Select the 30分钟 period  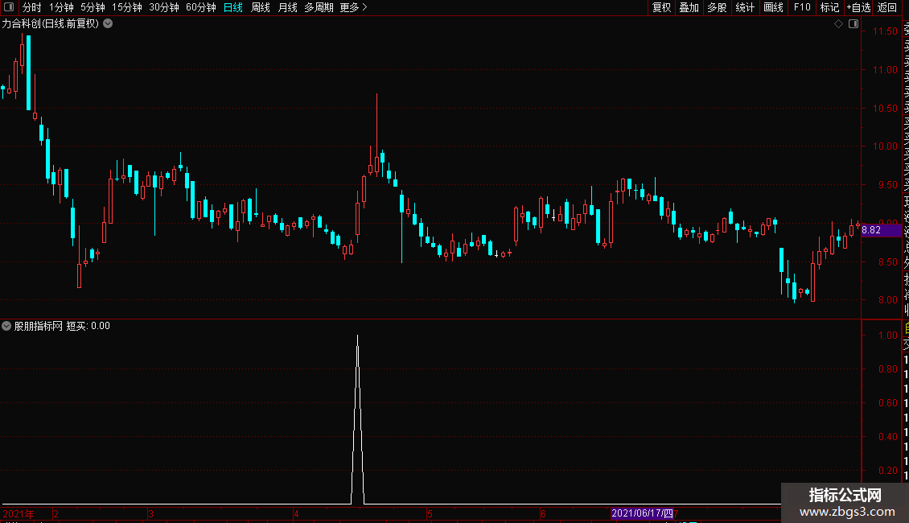[164, 7]
